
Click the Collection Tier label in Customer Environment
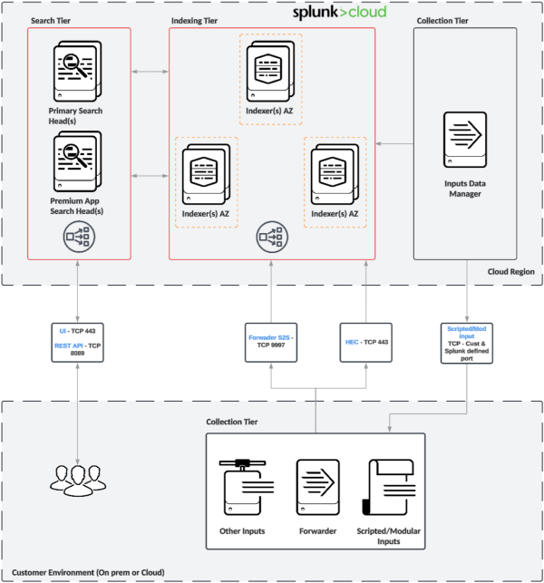coord(232,422)
